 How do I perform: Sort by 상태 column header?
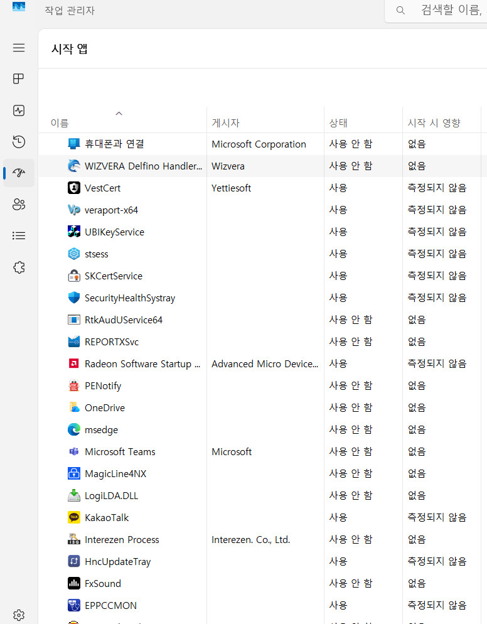(x=338, y=123)
